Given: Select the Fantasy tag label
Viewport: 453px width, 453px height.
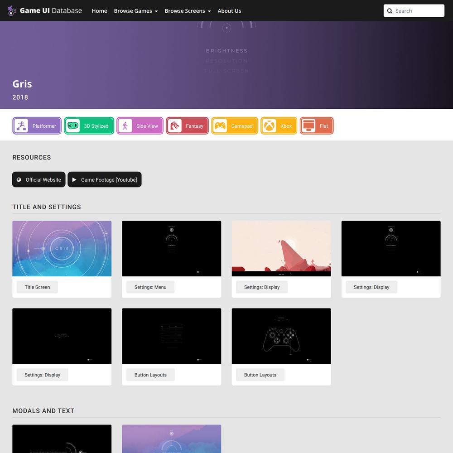Looking at the screenshot, I should tap(194, 126).
